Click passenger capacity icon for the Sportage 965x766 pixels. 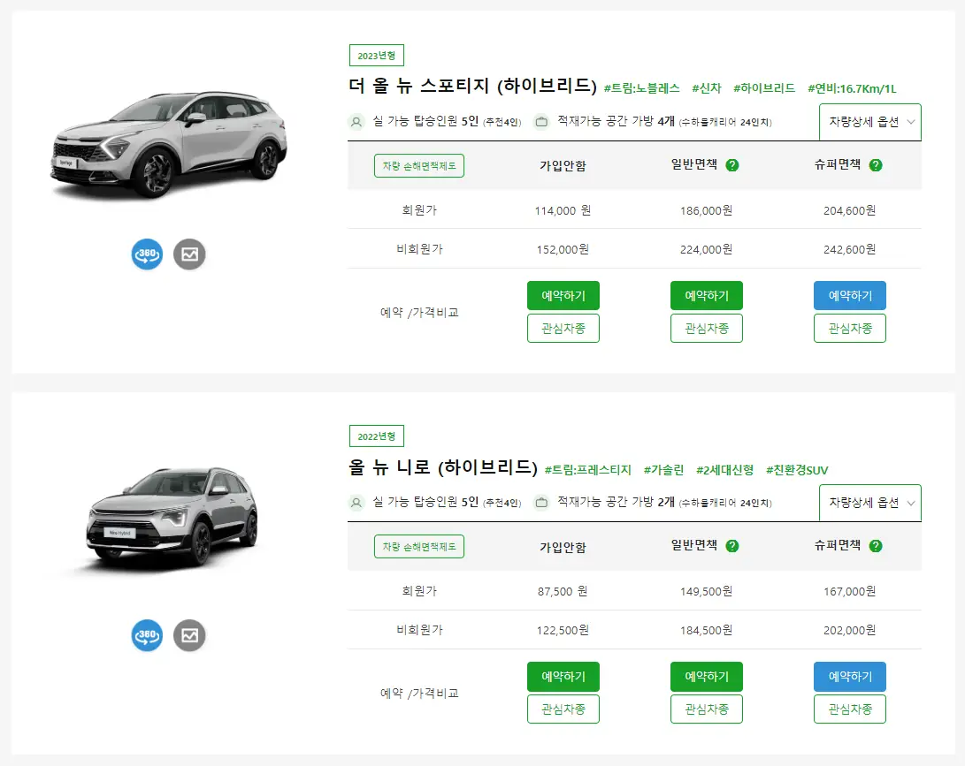point(356,122)
